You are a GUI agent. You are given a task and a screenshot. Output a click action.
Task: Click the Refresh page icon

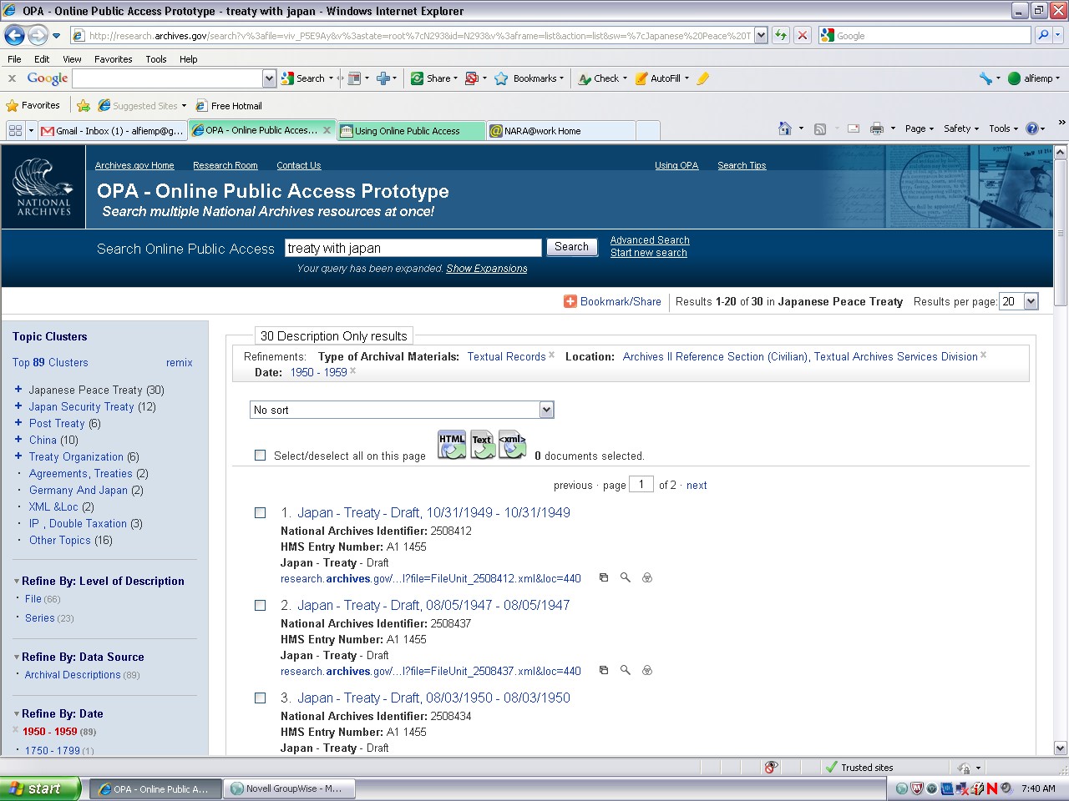tap(780, 35)
